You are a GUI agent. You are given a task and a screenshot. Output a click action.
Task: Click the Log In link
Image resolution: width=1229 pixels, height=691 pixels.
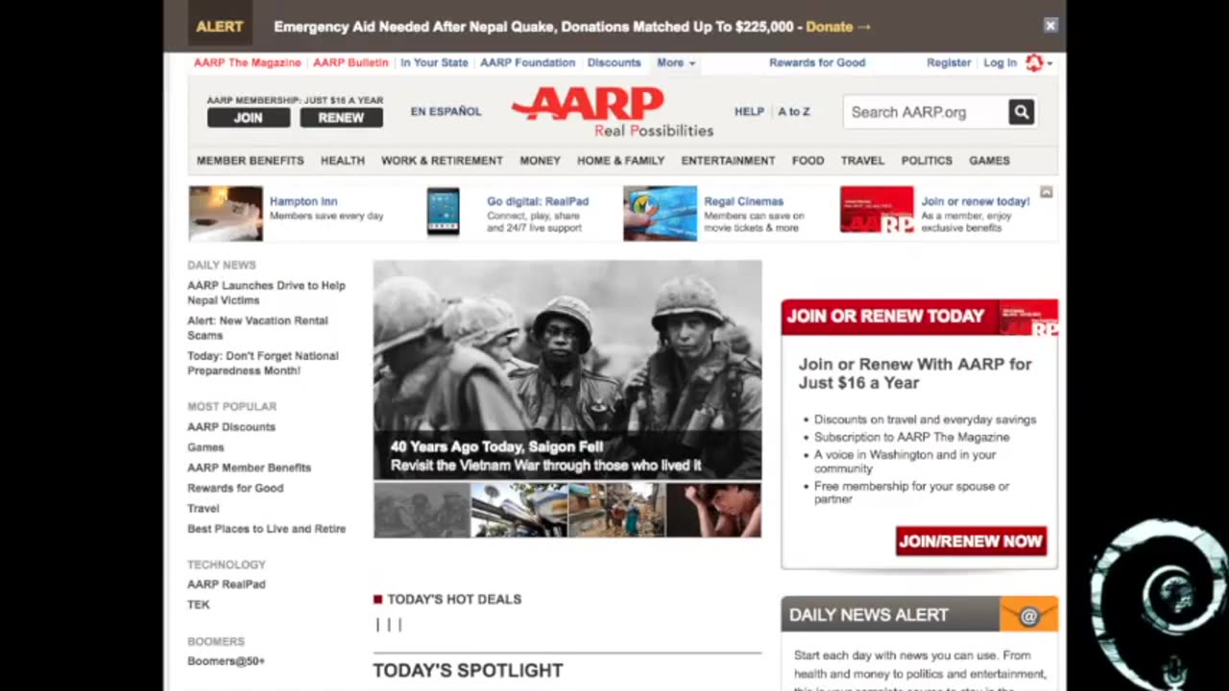click(x=1000, y=62)
